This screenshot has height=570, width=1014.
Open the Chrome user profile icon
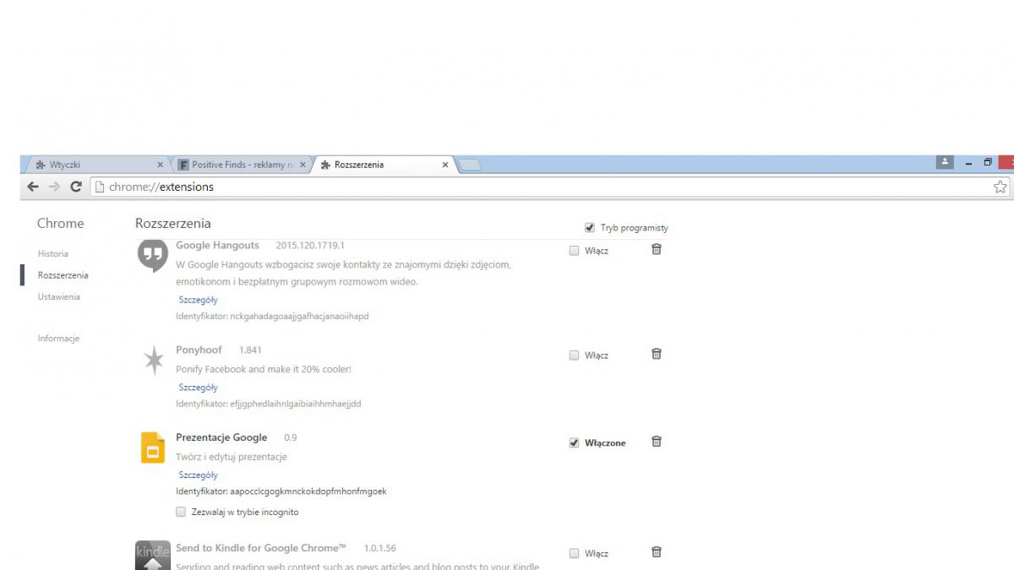pyautogui.click(x=945, y=162)
